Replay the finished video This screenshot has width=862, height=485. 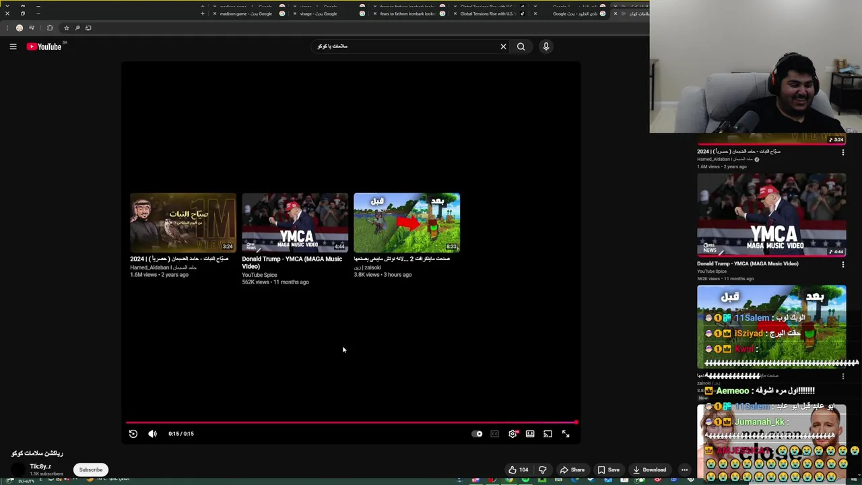133,434
